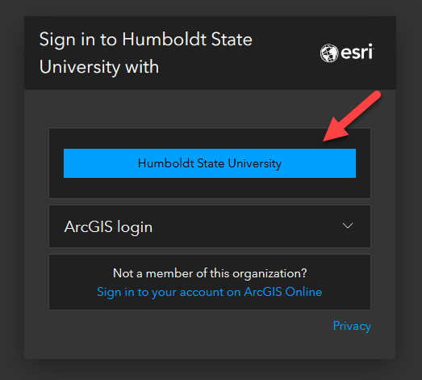Screen dimensions: 422x380
Task: Open the Privacy link
Action: coord(352,326)
